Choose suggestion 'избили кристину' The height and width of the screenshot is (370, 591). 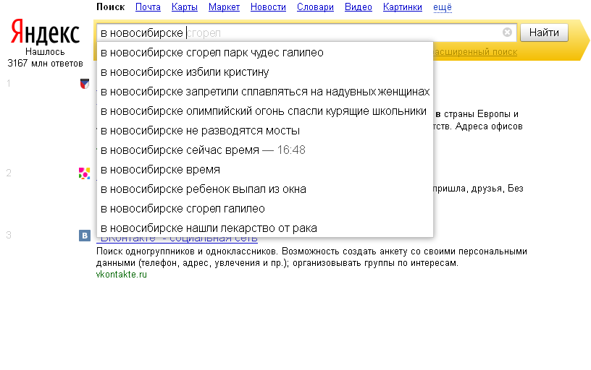(265, 72)
